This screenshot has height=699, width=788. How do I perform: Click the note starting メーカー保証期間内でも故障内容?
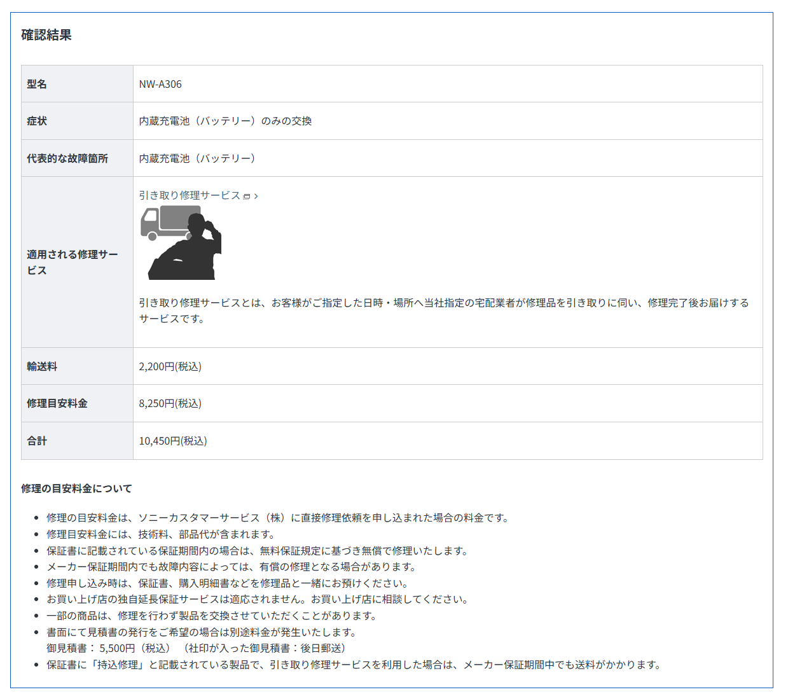pos(233,567)
